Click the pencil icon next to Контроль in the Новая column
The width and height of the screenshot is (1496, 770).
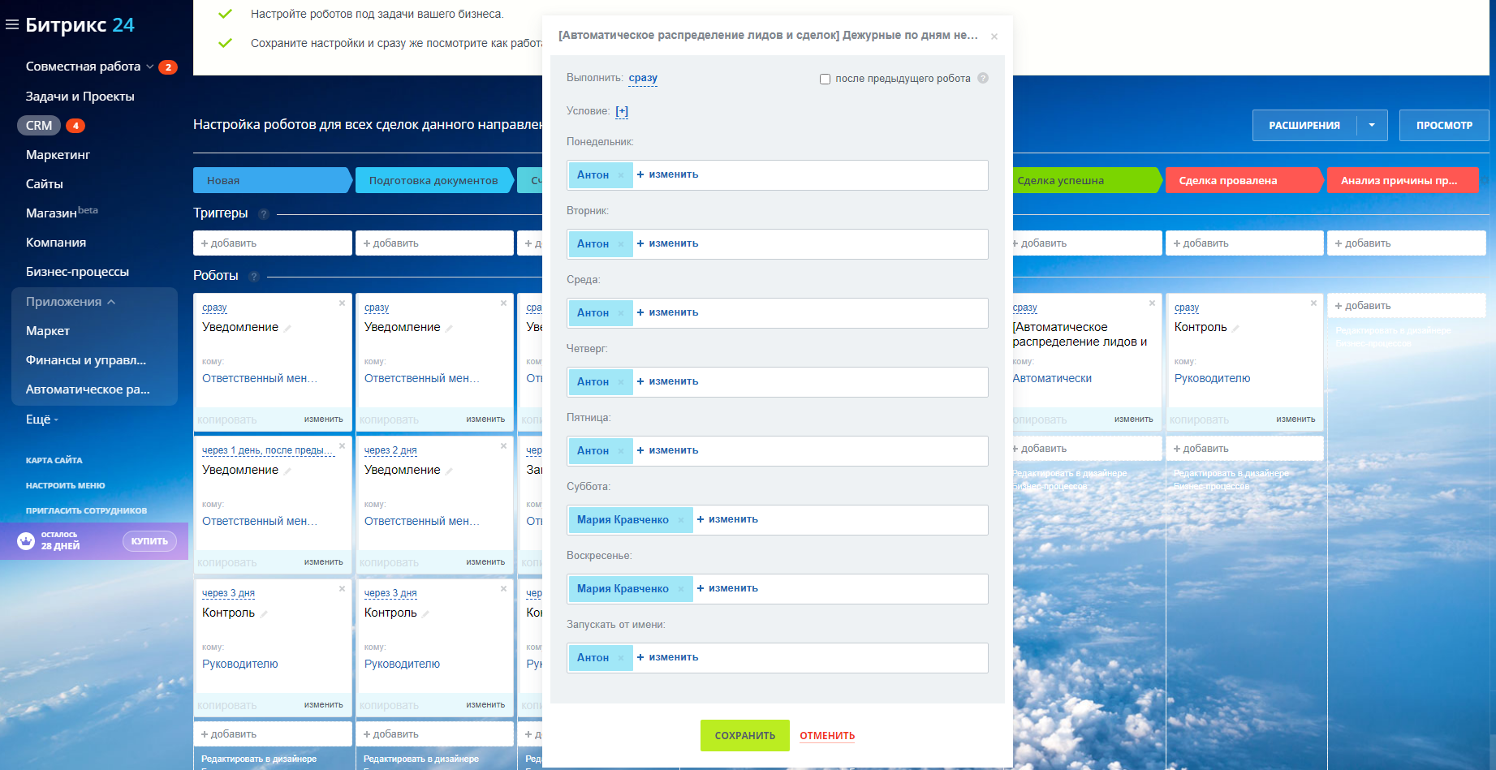(265, 614)
